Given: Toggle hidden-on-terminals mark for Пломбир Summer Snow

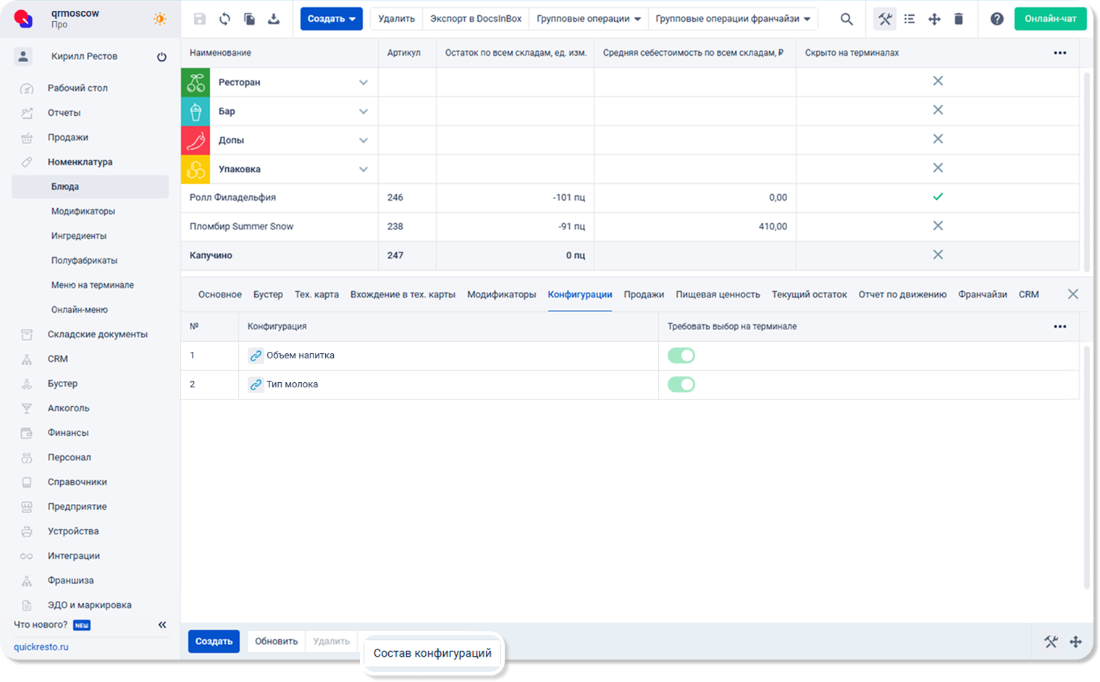Looking at the screenshot, I should [x=938, y=226].
